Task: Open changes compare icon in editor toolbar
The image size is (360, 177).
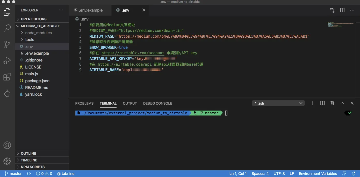Action: (332, 10)
